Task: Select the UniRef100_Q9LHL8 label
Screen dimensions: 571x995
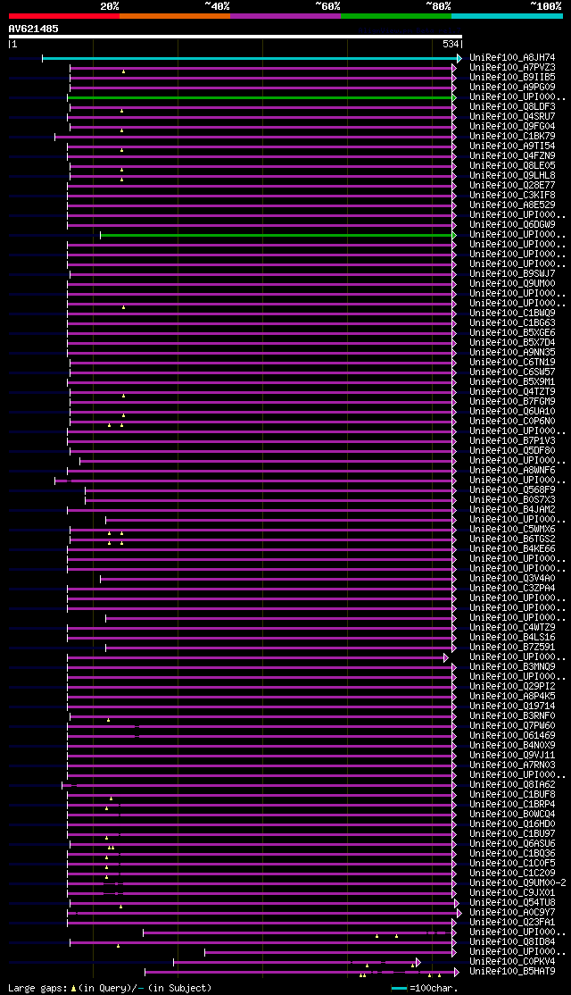Action: pyautogui.click(x=513, y=176)
